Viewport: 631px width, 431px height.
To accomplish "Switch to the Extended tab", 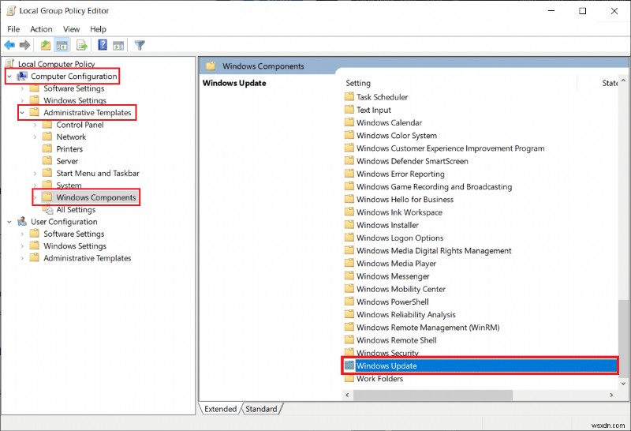I will click(x=220, y=409).
